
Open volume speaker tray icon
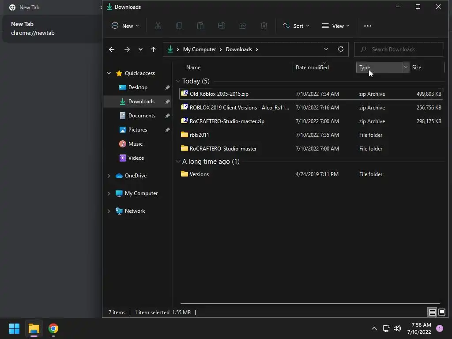397,328
